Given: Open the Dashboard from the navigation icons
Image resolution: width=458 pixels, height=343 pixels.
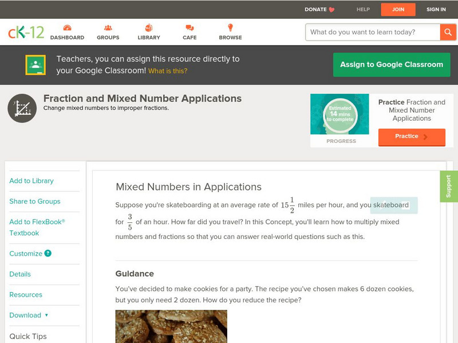Looking at the screenshot, I should point(68,27).
